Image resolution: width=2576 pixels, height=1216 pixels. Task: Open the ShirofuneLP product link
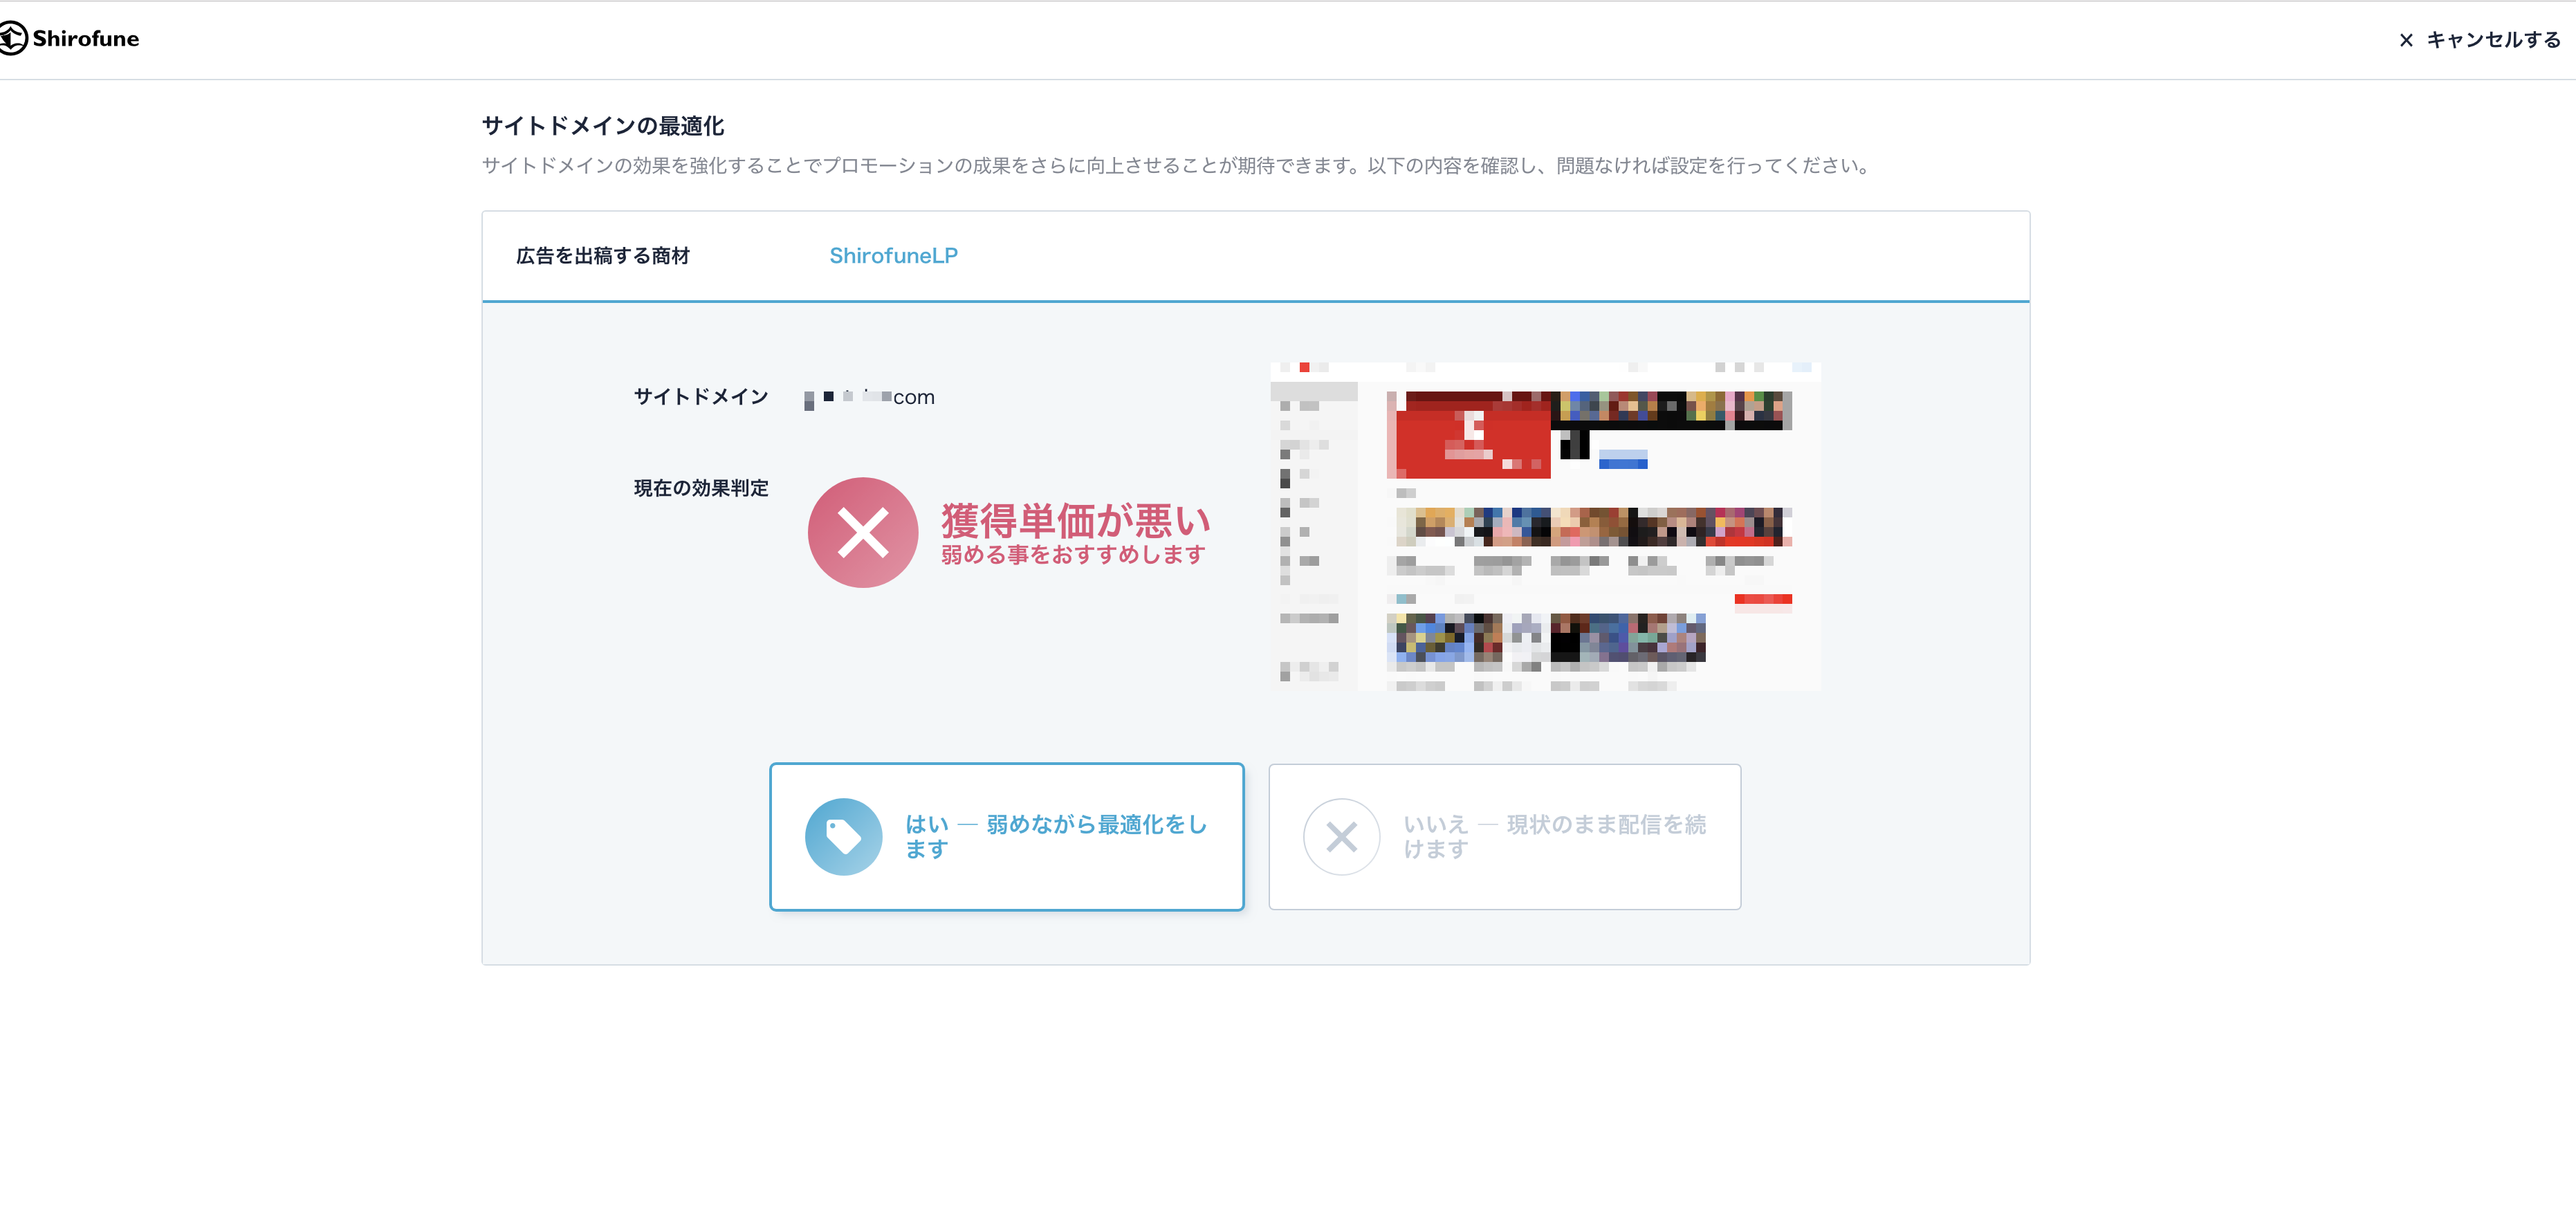[x=893, y=256]
